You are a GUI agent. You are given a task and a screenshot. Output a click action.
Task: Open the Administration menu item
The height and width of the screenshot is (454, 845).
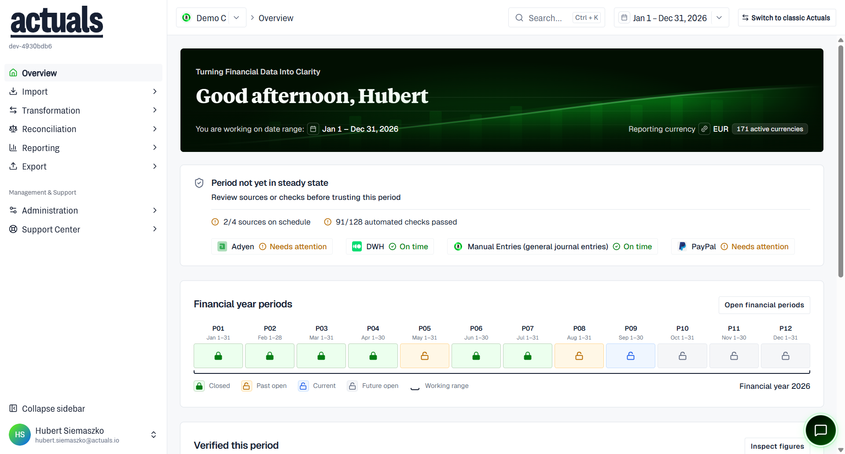coord(84,210)
